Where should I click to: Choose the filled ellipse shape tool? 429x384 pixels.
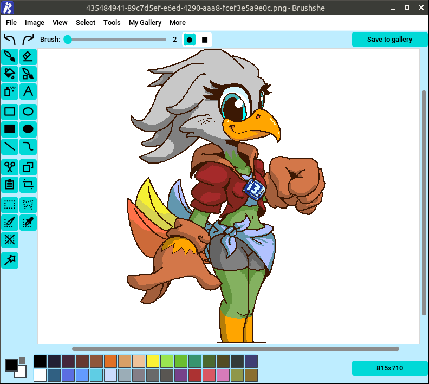click(28, 129)
